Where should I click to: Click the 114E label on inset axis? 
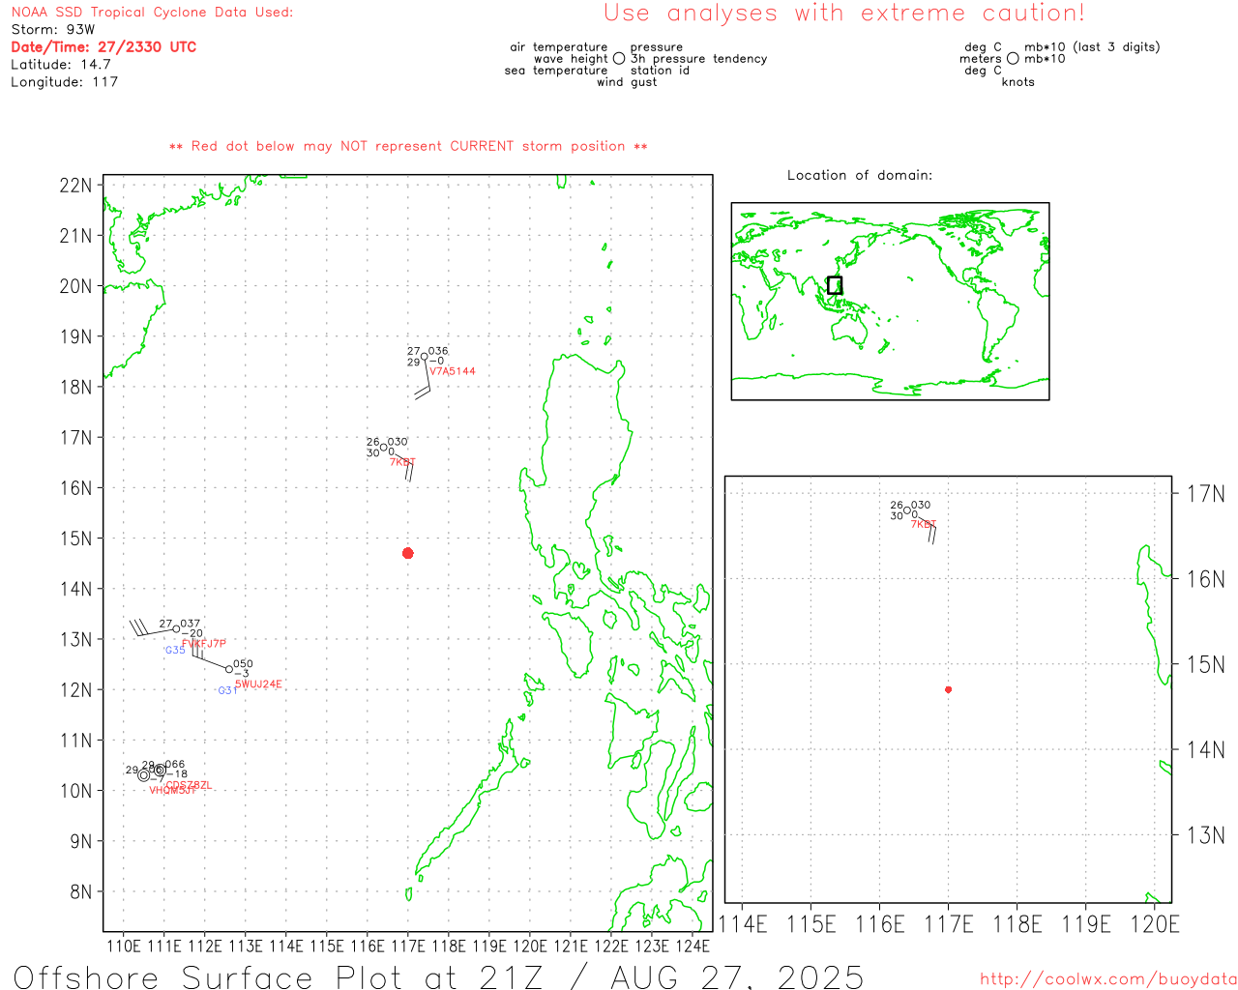click(743, 924)
